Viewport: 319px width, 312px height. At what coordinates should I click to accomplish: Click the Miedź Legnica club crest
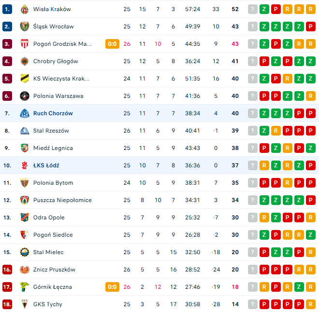point(24,148)
